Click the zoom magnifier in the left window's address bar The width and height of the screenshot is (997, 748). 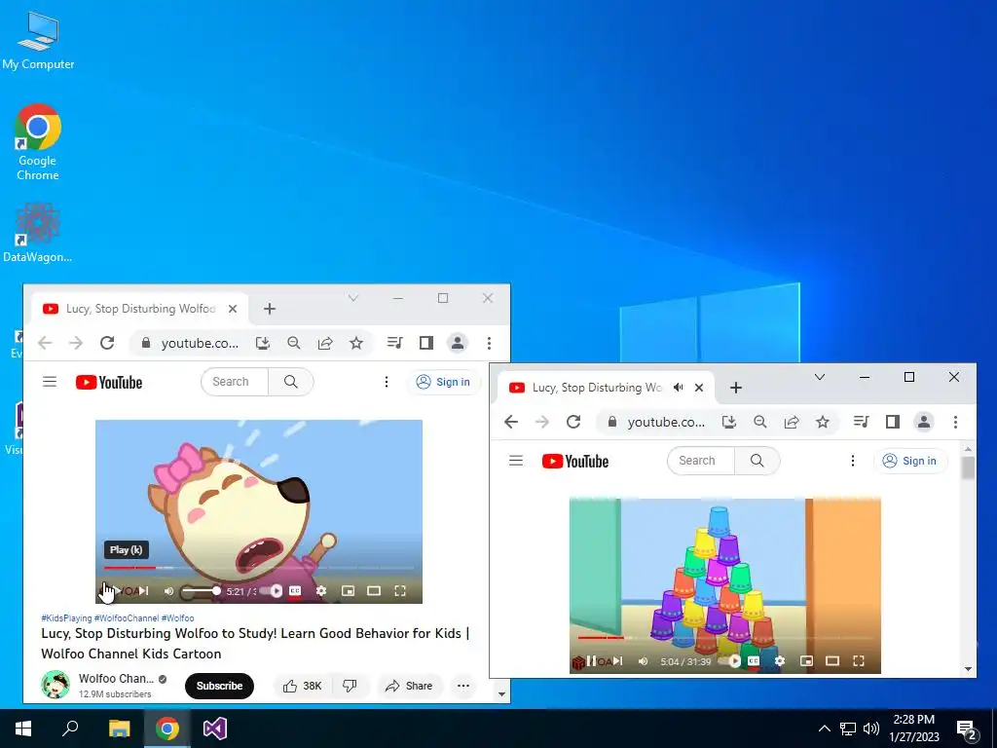point(294,343)
